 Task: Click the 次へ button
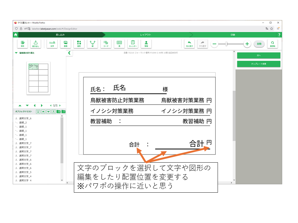(x=259, y=55)
